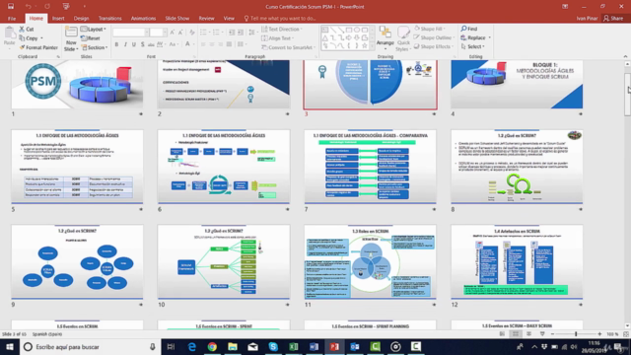The width and height of the screenshot is (631, 355).
Task: Switch to Reading view in status bar
Action: coord(528,334)
